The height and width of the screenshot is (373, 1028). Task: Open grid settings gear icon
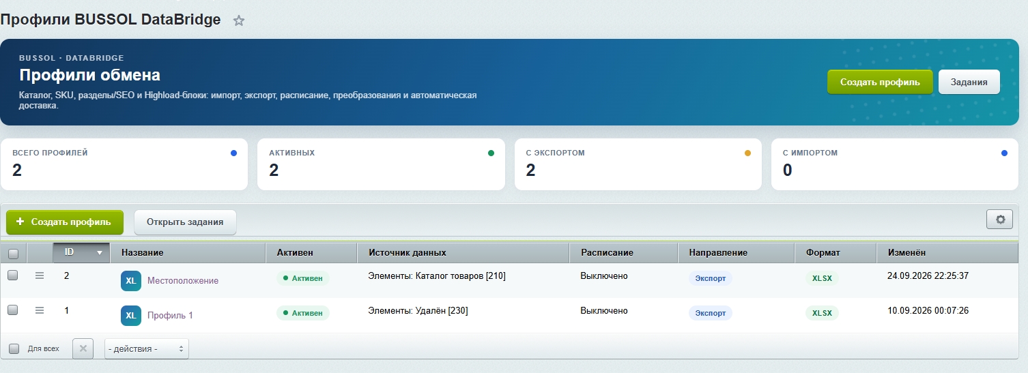click(x=1000, y=220)
